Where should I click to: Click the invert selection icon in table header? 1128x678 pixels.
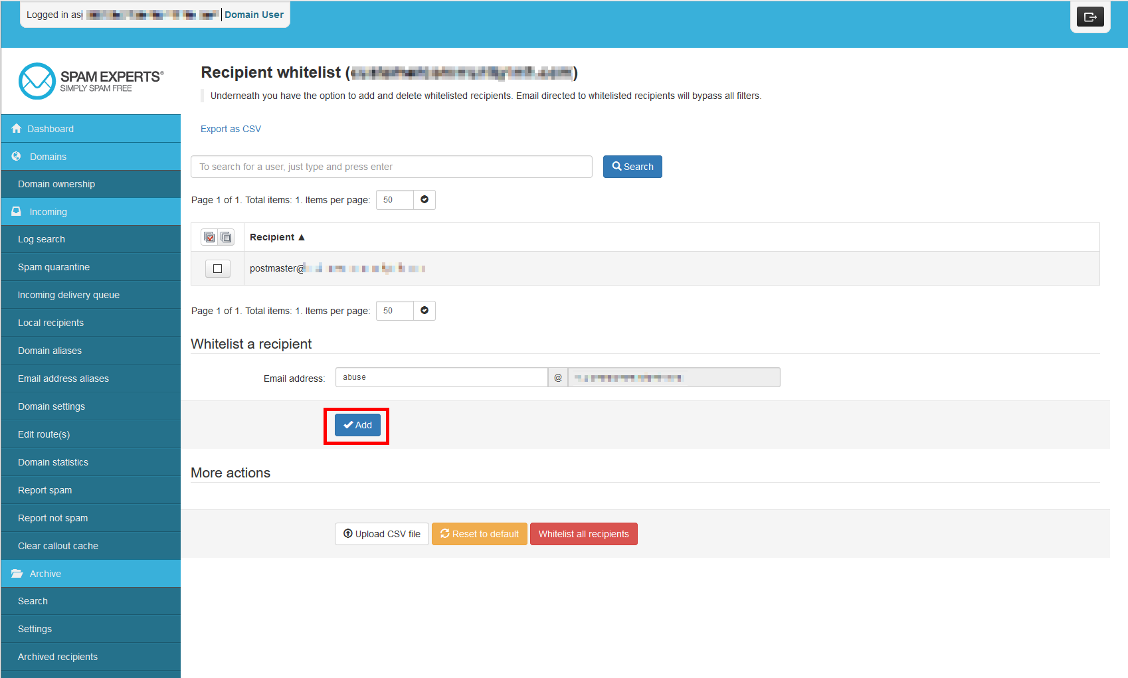click(x=226, y=237)
